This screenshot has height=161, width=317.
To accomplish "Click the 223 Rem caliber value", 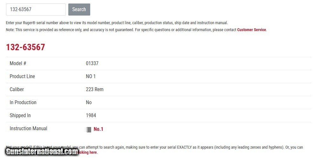I will pos(95,90).
